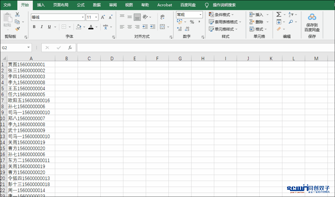Click the font color red A swatch
Screen dimensions: 335x197
[91, 27]
